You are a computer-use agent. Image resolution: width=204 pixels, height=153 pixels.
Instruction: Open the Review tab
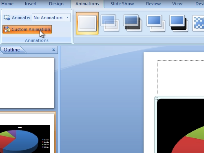pos(153,4)
